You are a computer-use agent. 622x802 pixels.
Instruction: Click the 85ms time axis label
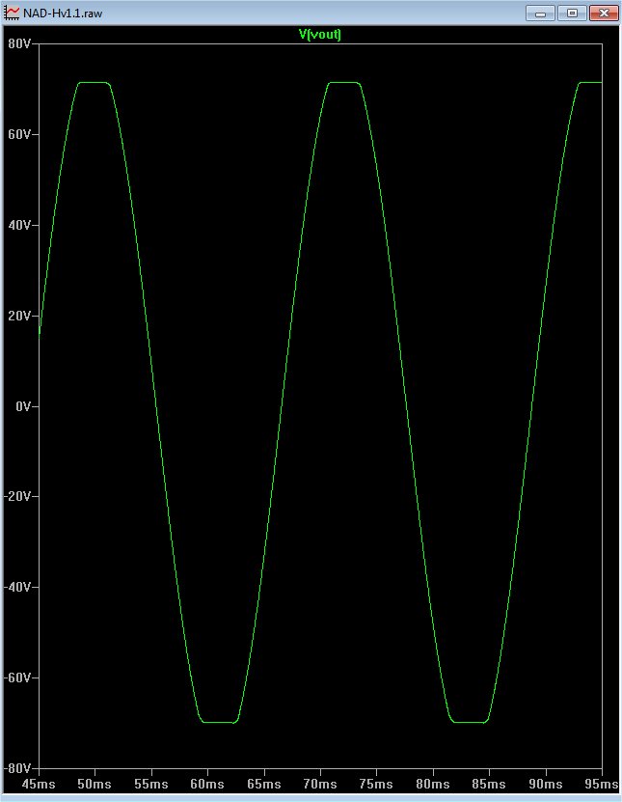[x=489, y=784]
